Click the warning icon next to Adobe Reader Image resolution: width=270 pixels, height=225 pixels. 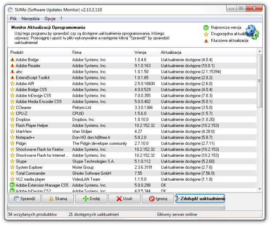tap(12, 66)
